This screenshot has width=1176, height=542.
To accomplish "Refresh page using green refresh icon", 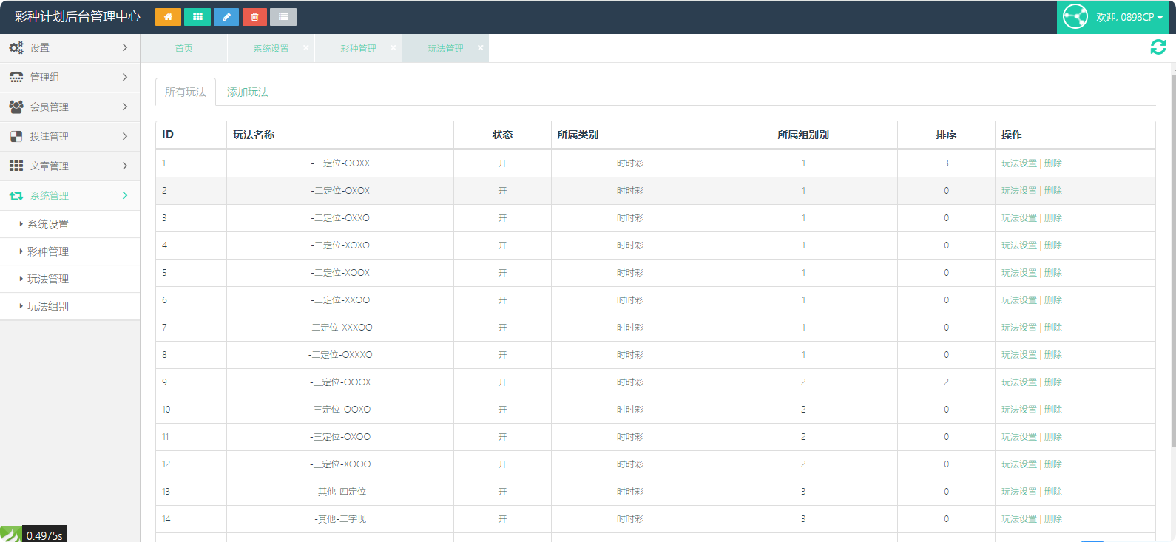I will point(1158,47).
